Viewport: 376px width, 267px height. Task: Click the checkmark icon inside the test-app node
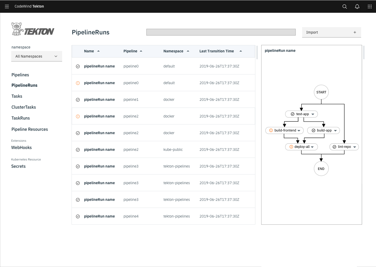tap(292, 114)
